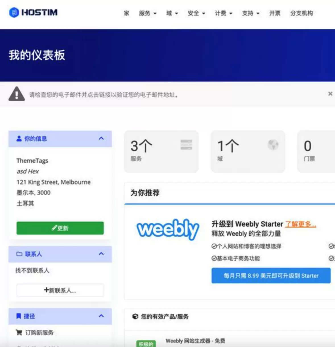The image size is (335, 347).
Task: Click the 土耳其 country text
Action: (x=25, y=203)
